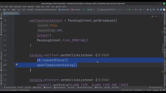This screenshot has width=166, height=93.
Task: Change LF line separator in status bar
Action: tap(144, 90)
